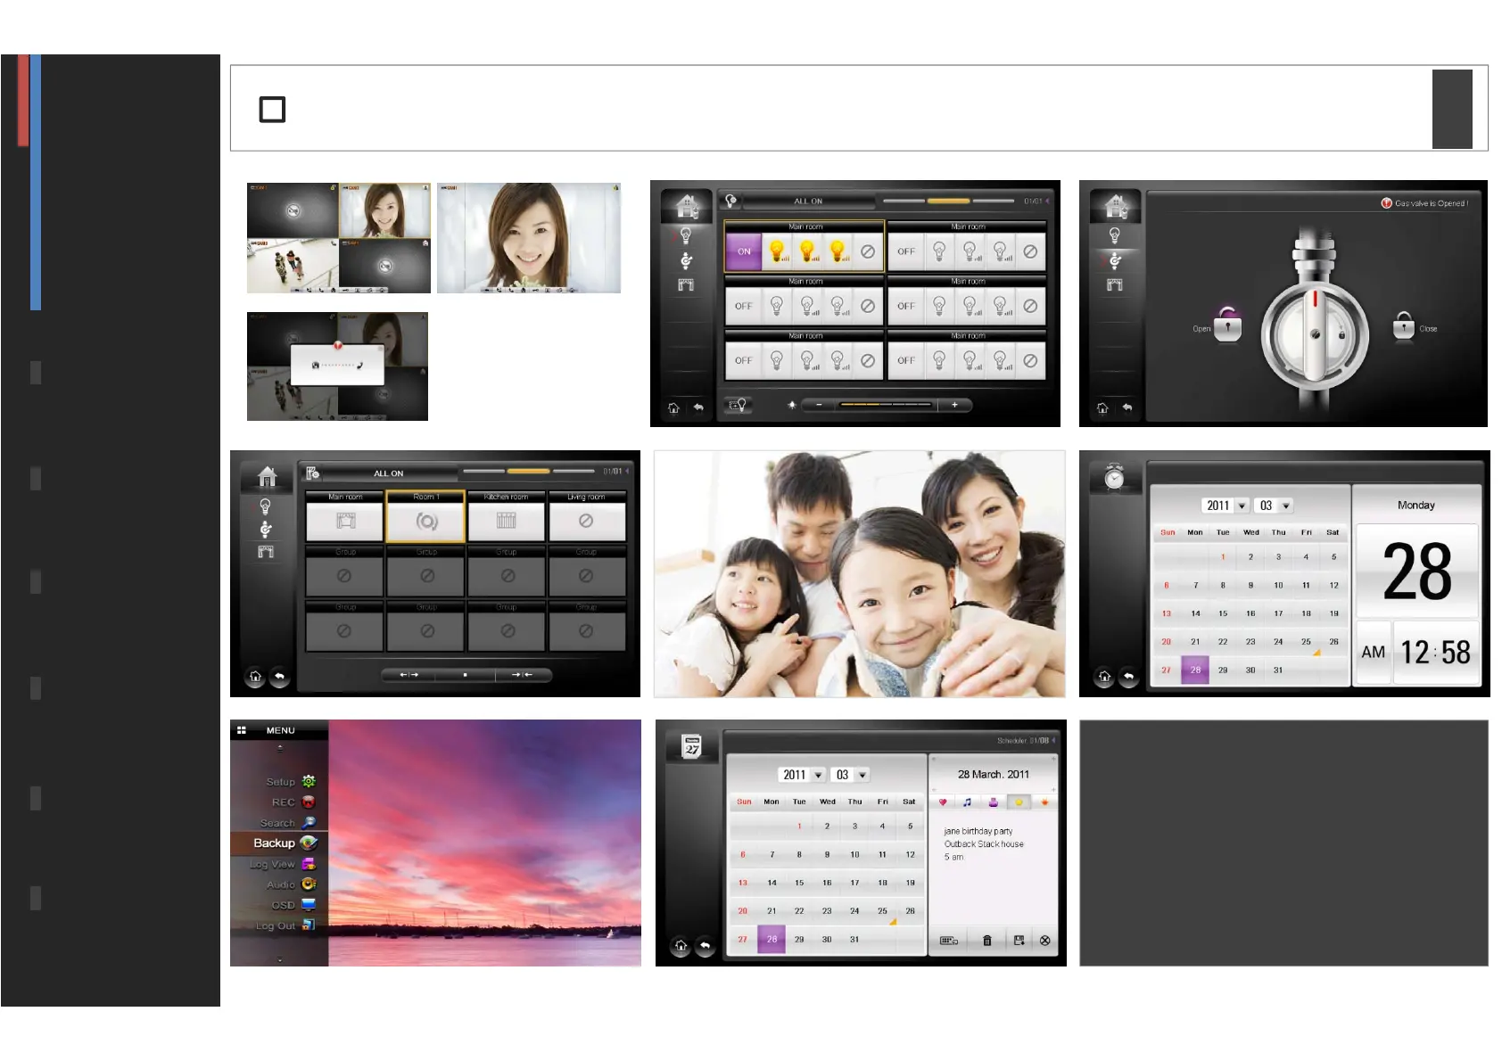Click the first lit bulb beside ON
The width and height of the screenshot is (1502, 1061).
[x=778, y=251]
